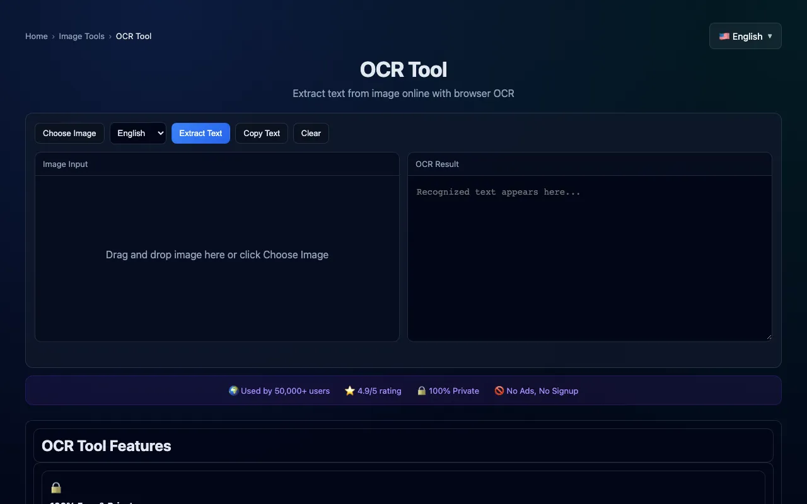Click the OCR Tool breadcrumb item
The height and width of the screenshot is (504, 807).
click(134, 36)
